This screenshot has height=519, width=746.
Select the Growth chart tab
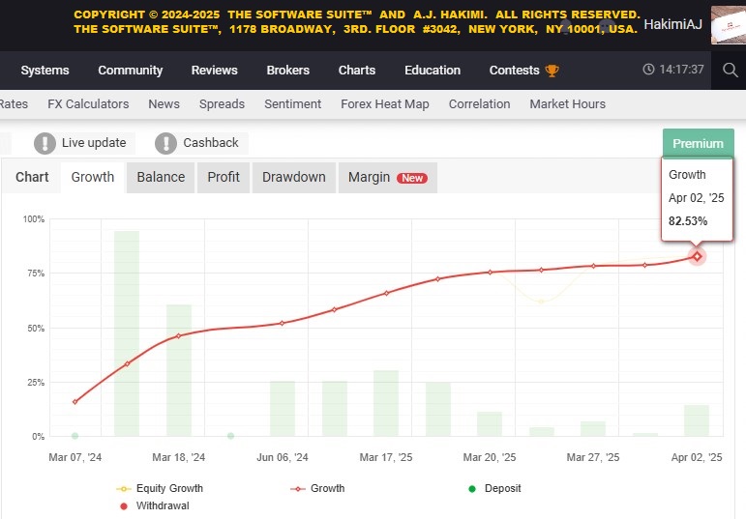click(92, 177)
